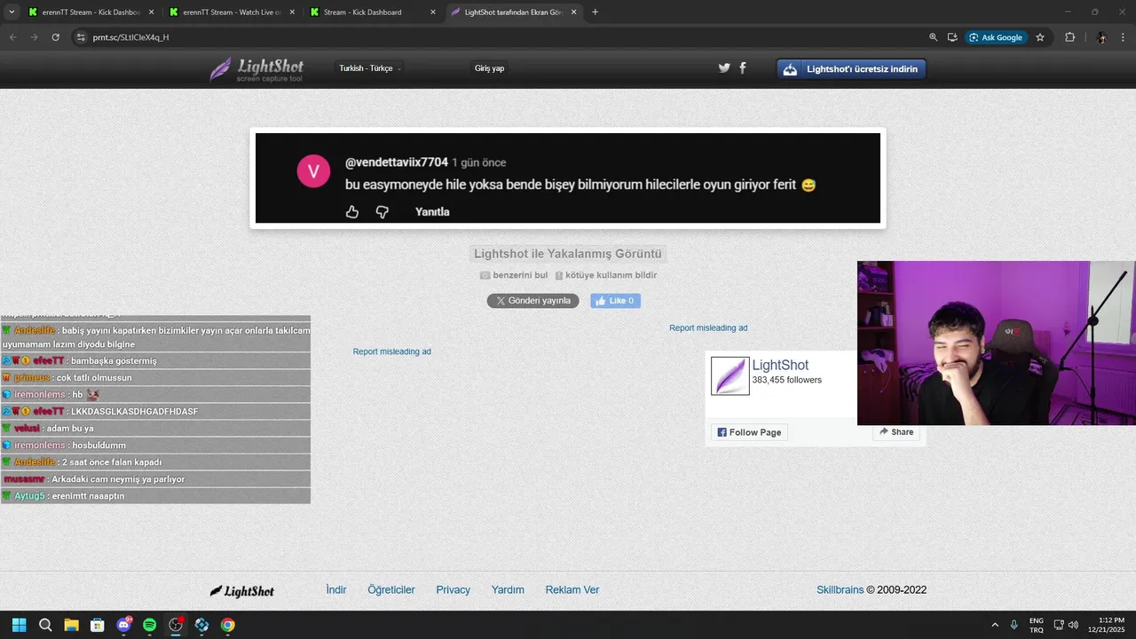Open Windows taskbar search

pos(45,625)
